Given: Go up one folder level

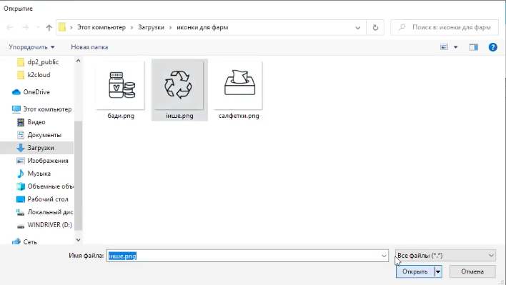Looking at the screenshot, I should click(x=49, y=27).
